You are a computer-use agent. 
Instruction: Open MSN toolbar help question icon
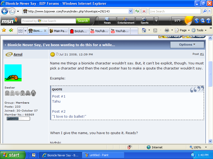tap(208, 21)
